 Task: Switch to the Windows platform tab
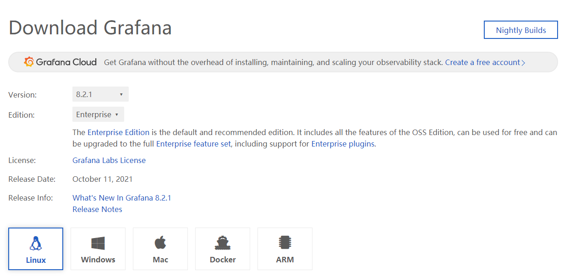point(98,249)
